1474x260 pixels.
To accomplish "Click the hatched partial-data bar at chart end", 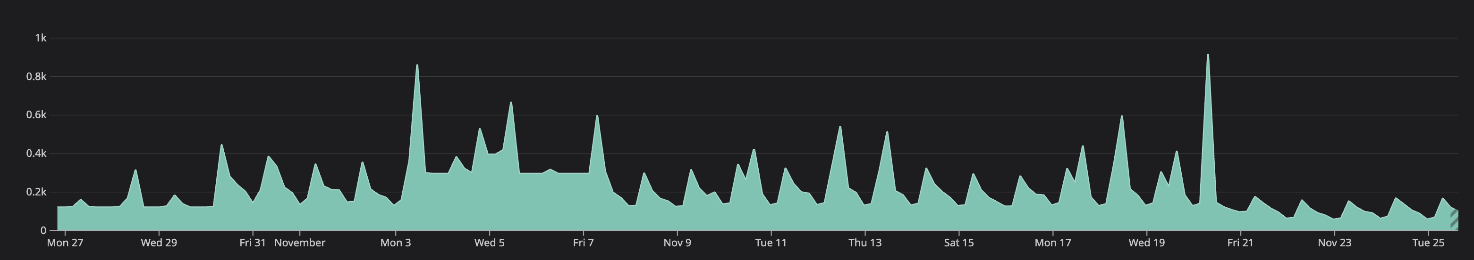I will click(x=1454, y=220).
